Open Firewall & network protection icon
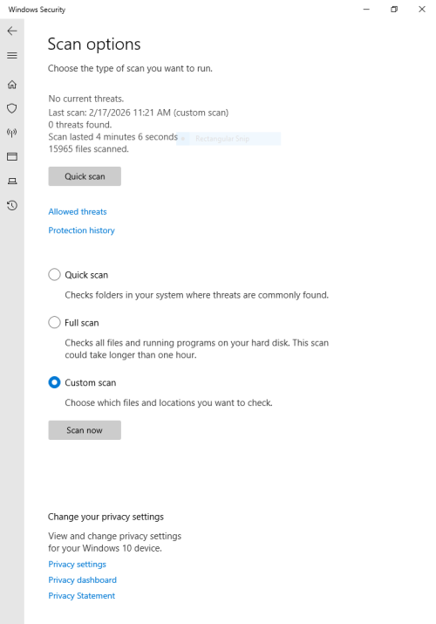The height and width of the screenshot is (624, 436). tap(12, 133)
